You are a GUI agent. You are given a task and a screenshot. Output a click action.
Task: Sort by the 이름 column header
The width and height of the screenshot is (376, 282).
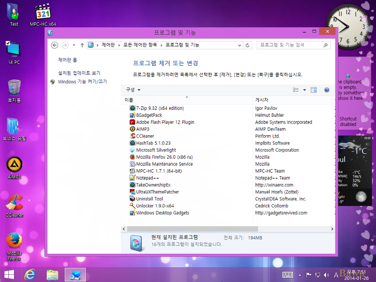[x=187, y=100]
